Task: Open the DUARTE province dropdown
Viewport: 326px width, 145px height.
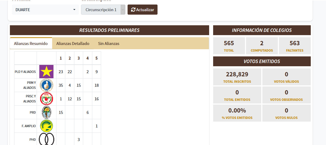Action: pyautogui.click(x=45, y=10)
